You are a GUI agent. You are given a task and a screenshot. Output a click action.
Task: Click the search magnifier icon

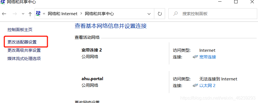(175, 14)
